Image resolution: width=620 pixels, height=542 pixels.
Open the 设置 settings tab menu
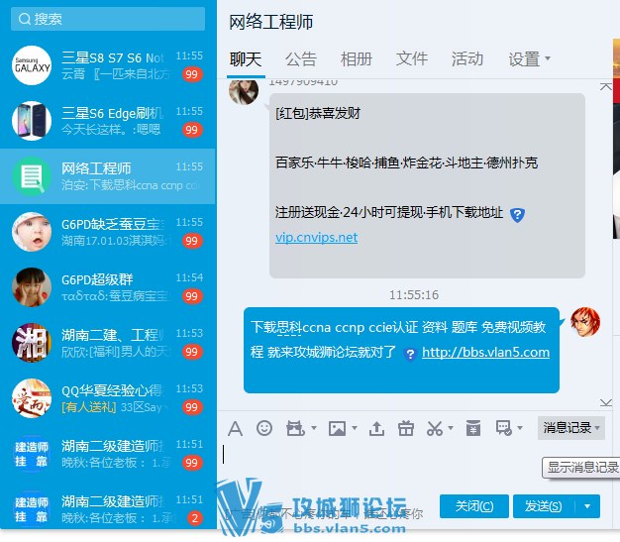click(529, 59)
